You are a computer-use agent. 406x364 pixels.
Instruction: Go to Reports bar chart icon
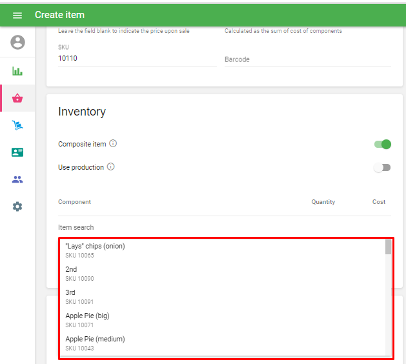17,71
